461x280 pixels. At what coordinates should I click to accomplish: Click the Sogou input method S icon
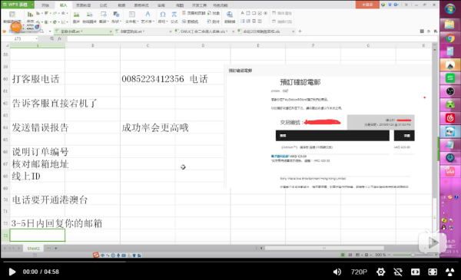coord(95,255)
